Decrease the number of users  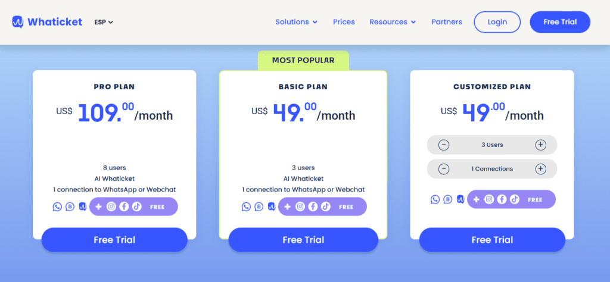[444, 145]
